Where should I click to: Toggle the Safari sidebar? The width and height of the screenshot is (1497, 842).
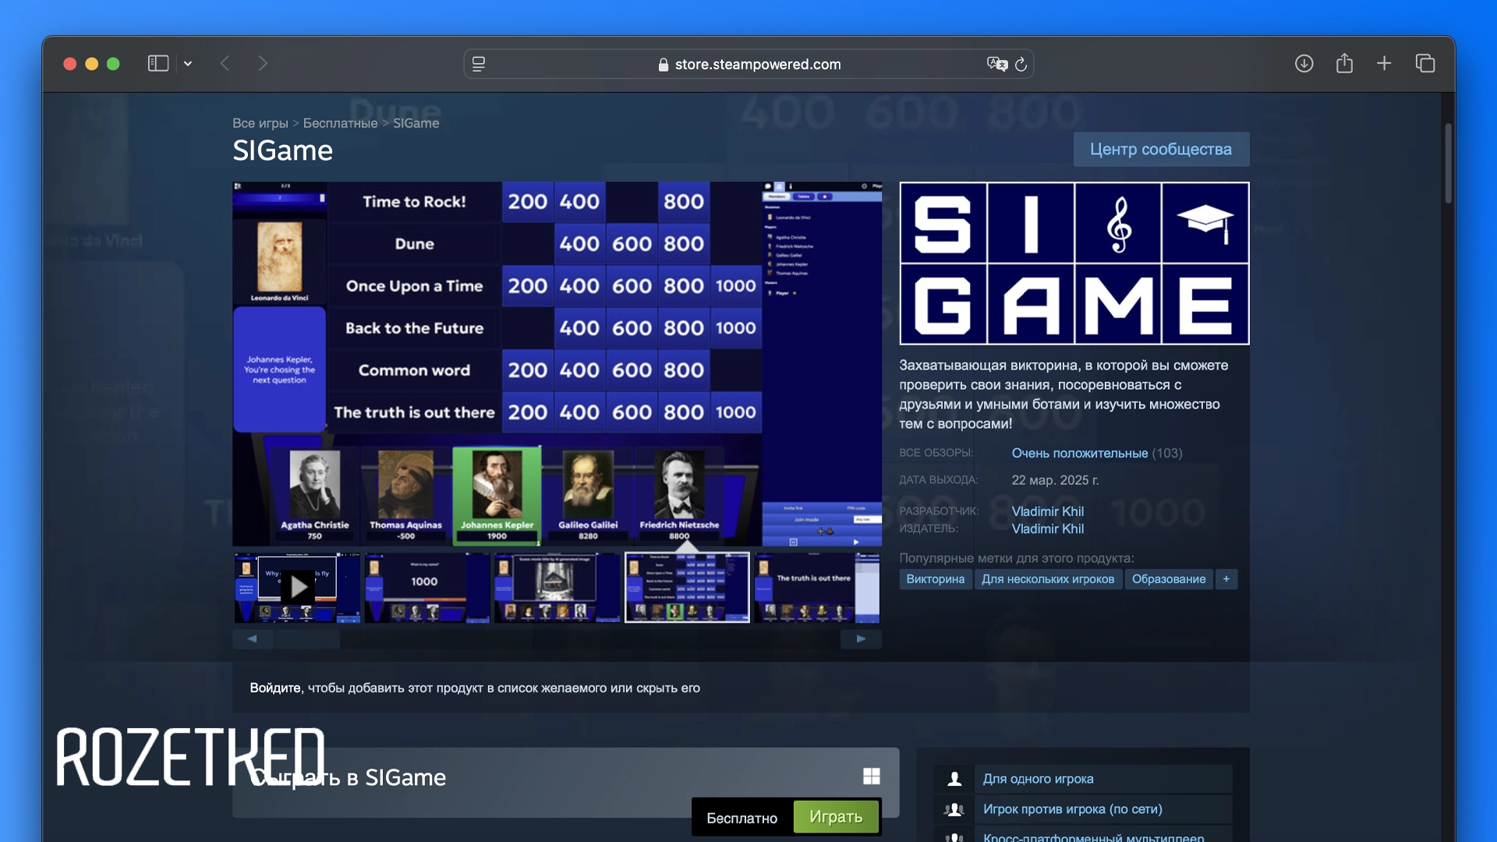[158, 64]
